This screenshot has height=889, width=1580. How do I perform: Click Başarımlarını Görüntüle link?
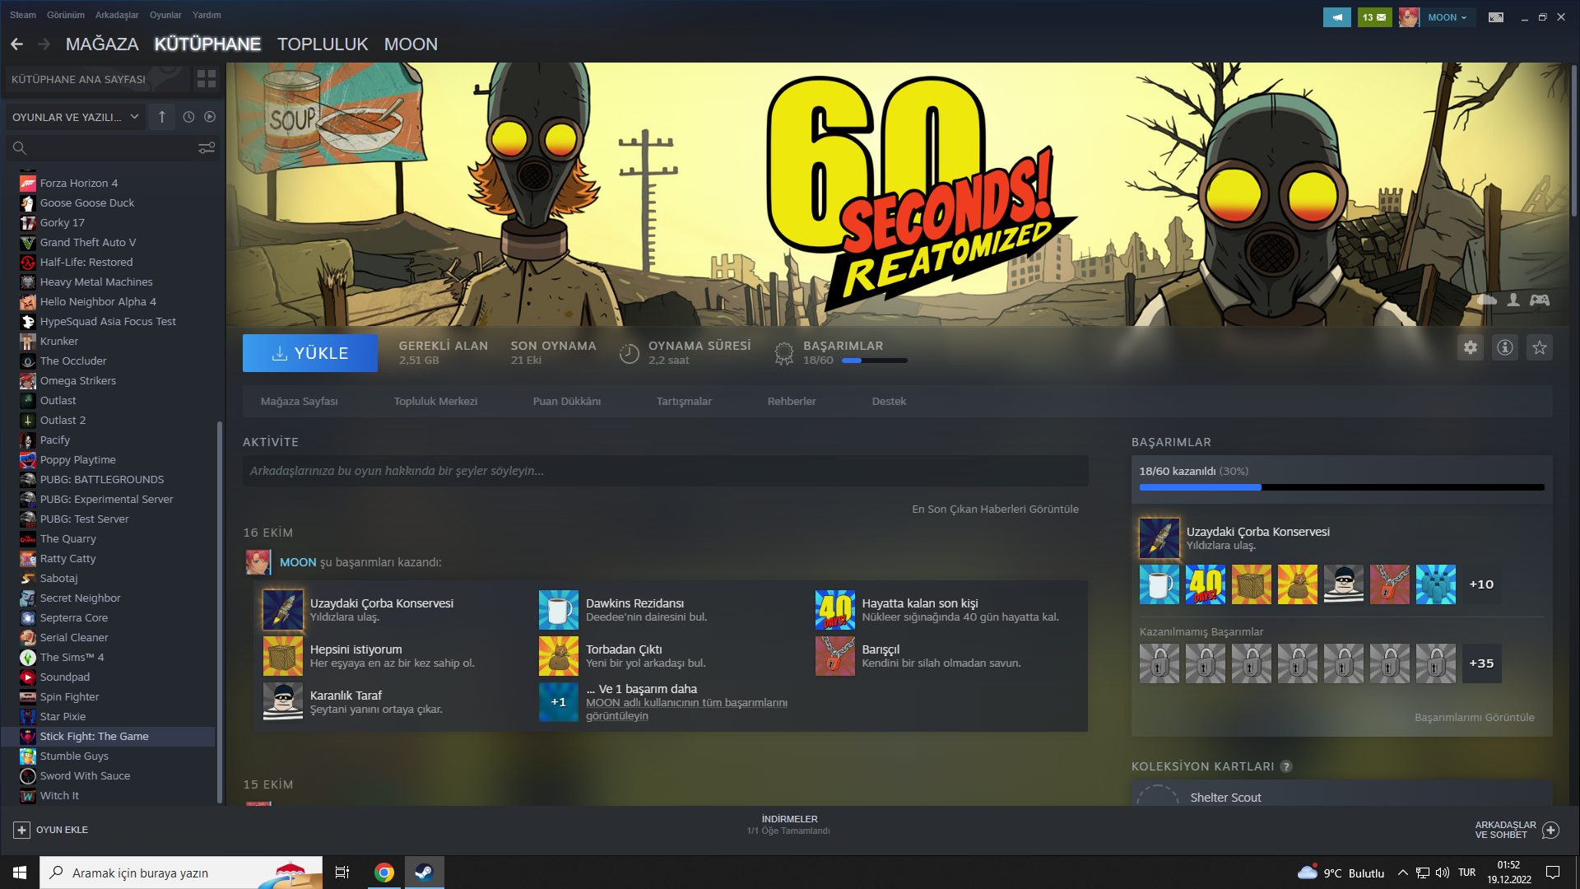click(x=1474, y=718)
